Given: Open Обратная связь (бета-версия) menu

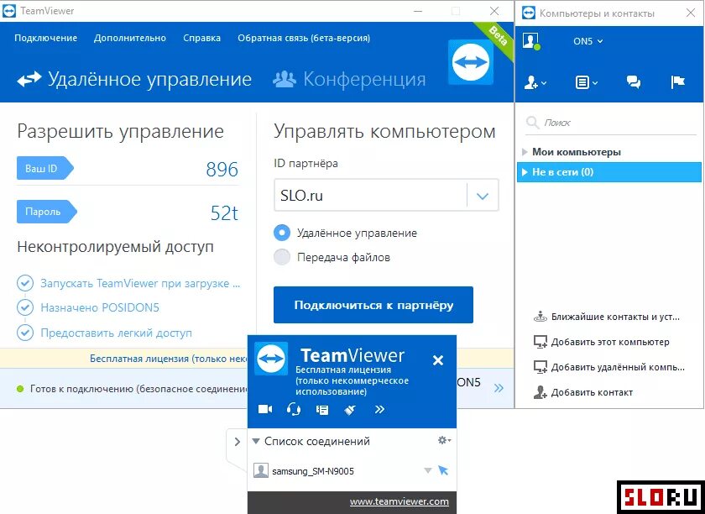Looking at the screenshot, I should click(x=304, y=39).
